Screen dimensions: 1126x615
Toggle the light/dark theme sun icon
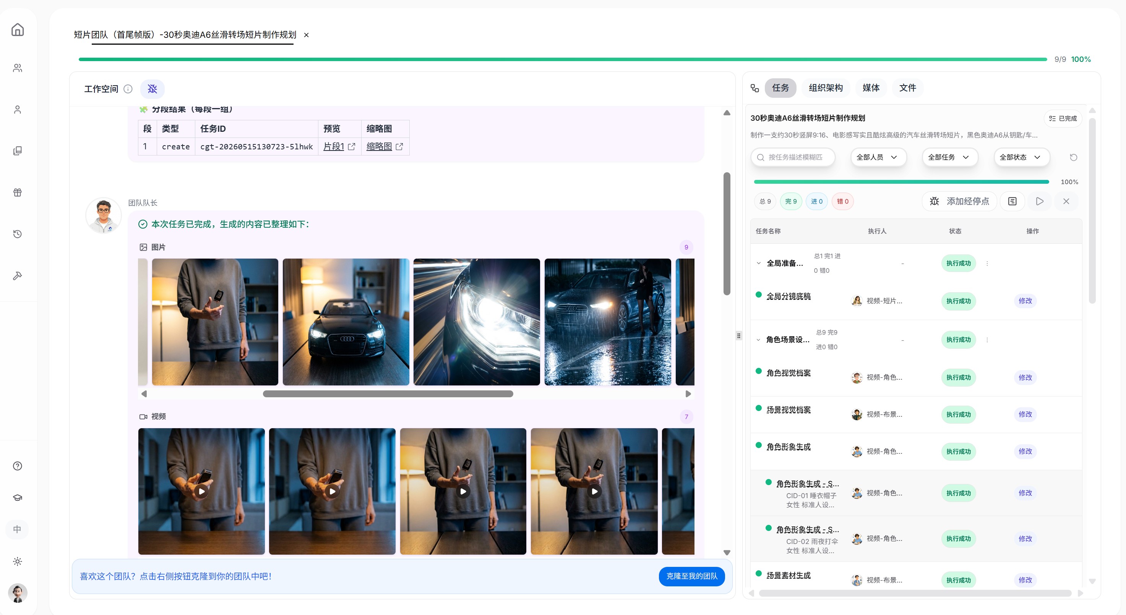tap(18, 561)
